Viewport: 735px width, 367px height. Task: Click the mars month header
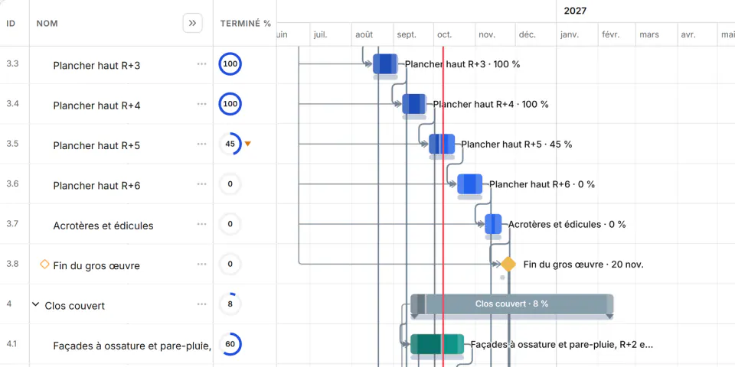click(649, 34)
